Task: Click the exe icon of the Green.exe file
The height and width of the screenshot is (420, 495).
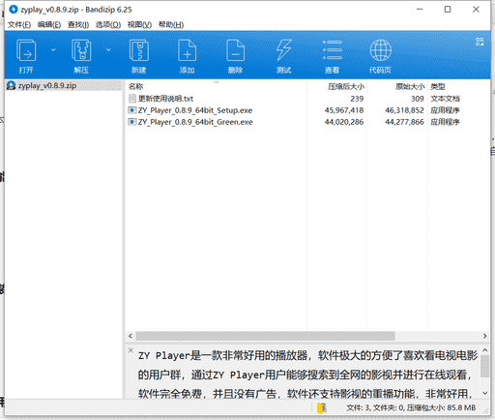Action: pos(132,122)
